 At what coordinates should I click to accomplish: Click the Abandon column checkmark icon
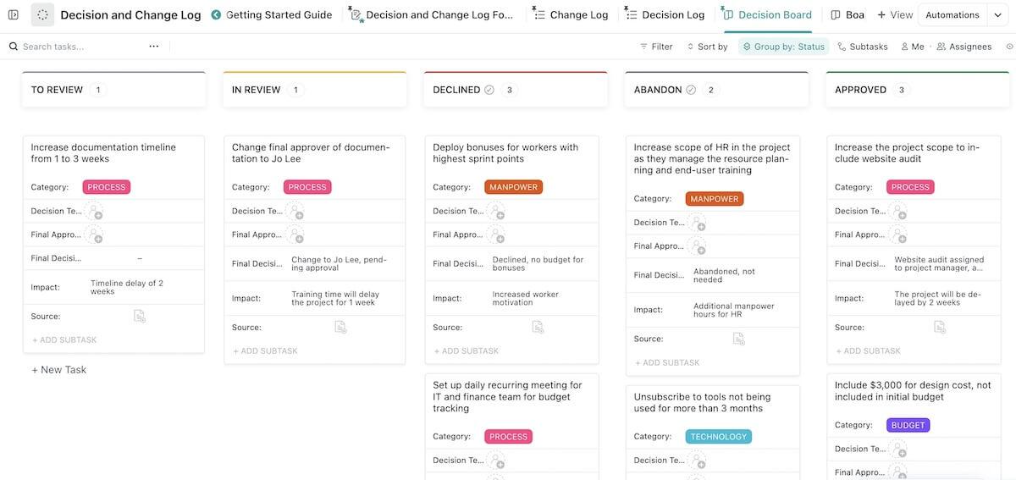691,90
